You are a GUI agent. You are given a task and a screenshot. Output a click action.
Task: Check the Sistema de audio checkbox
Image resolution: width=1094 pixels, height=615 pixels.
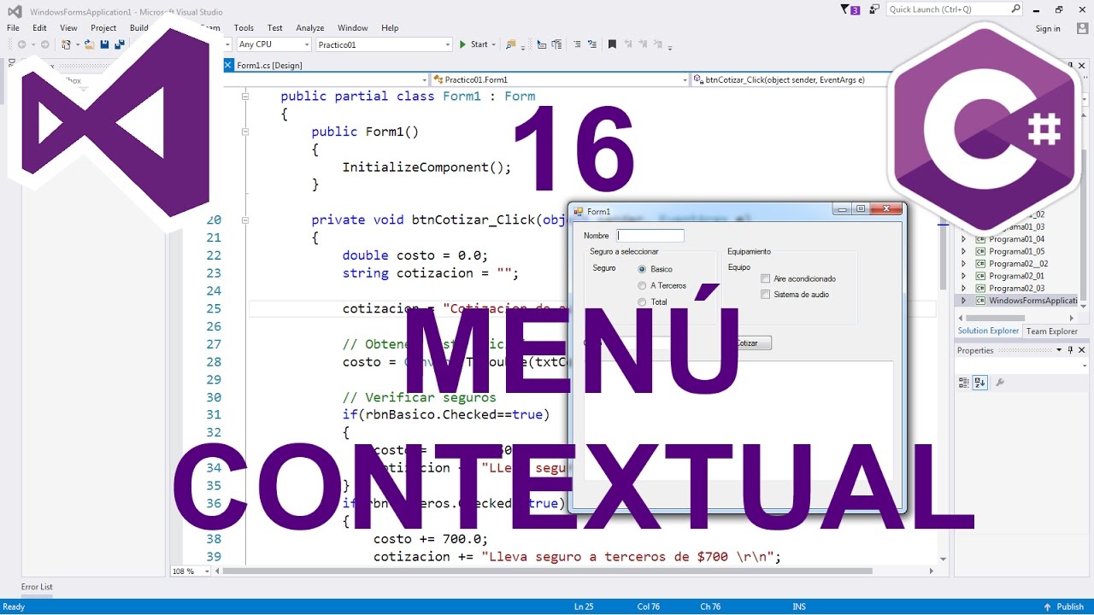click(x=766, y=295)
